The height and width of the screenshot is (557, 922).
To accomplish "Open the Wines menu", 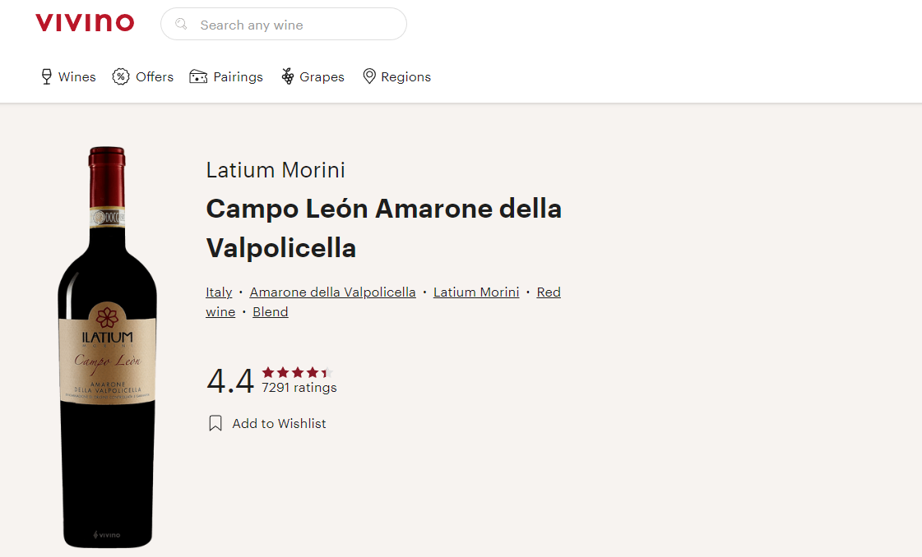I will [x=76, y=77].
